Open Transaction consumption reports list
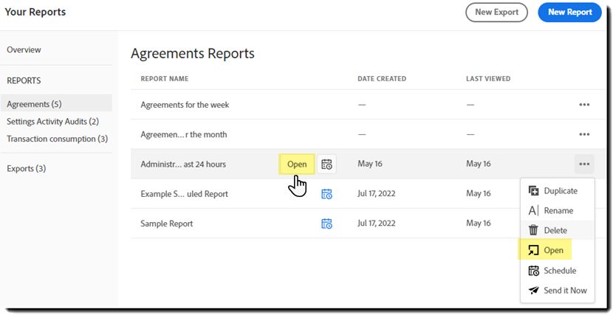The width and height of the screenshot is (613, 315). click(57, 139)
